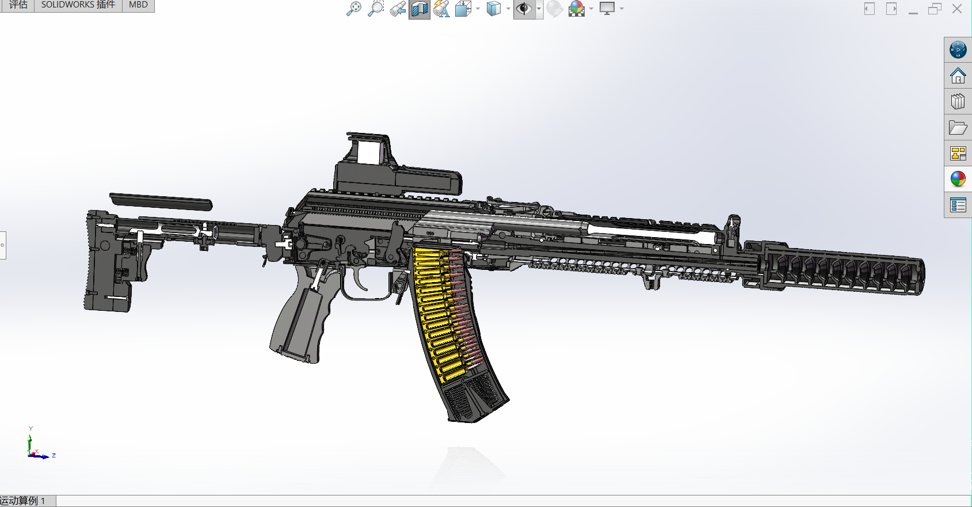Expand the View Settings dropdown arrow
This screenshot has height=507, width=972.
622,9
